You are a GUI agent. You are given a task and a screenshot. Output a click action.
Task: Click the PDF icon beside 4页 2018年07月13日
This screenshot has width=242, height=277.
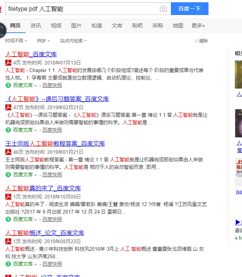(8, 63)
